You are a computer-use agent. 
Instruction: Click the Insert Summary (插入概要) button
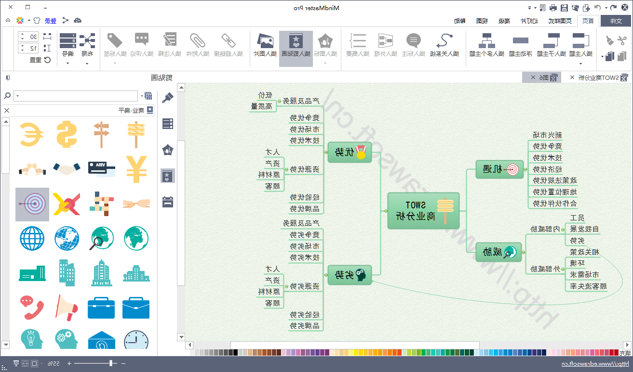pos(357,45)
